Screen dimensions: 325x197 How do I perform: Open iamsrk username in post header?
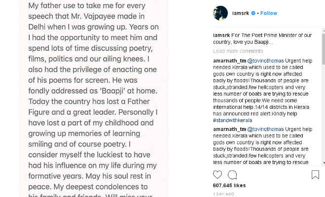[x=241, y=13]
